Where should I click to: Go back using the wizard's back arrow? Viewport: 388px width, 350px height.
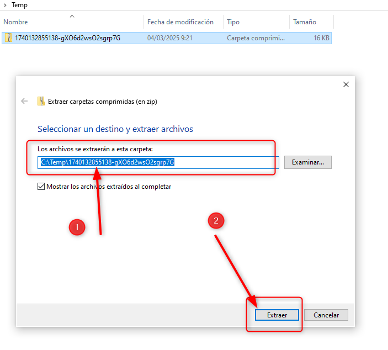coord(24,101)
